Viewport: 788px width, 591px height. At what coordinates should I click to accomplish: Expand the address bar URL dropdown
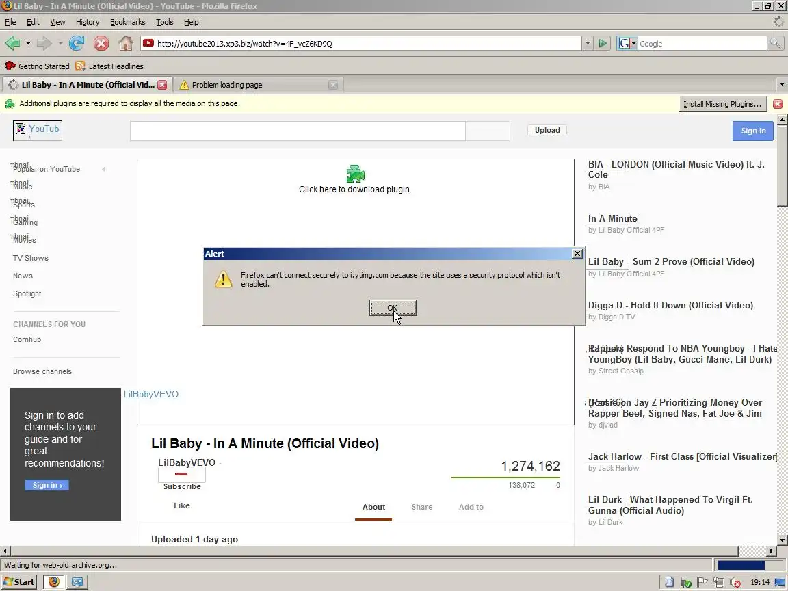[x=588, y=44]
